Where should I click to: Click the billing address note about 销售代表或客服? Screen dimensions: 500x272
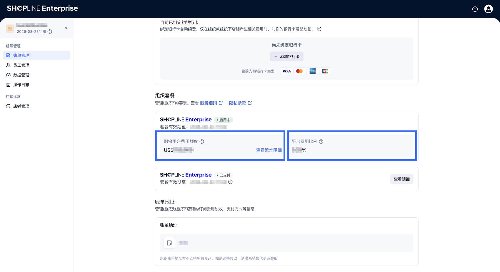coord(219,258)
